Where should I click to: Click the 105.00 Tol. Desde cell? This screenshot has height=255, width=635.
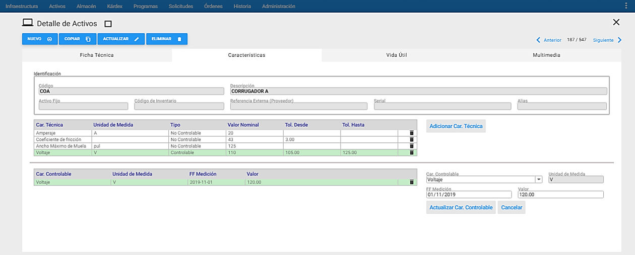click(312, 152)
